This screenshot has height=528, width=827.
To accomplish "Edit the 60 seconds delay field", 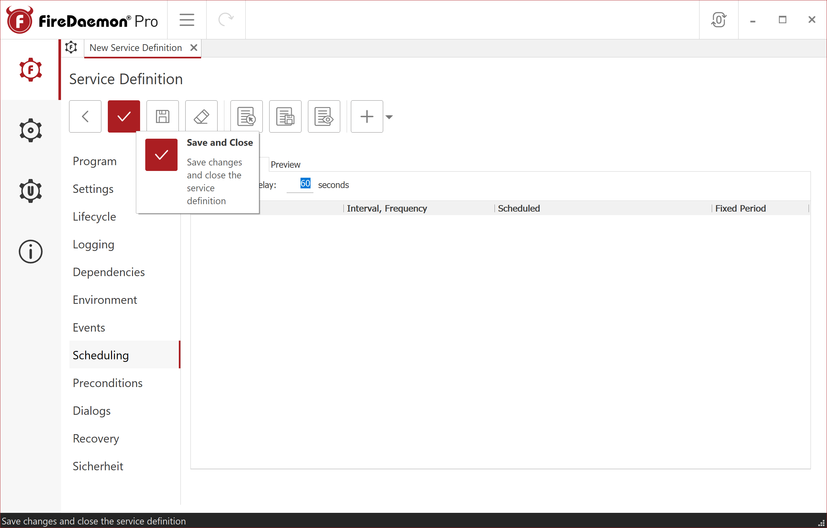I will pyautogui.click(x=305, y=183).
